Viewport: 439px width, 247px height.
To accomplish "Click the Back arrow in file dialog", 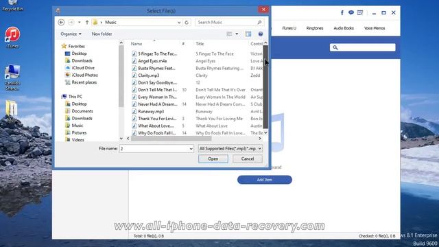I will click(x=61, y=22).
